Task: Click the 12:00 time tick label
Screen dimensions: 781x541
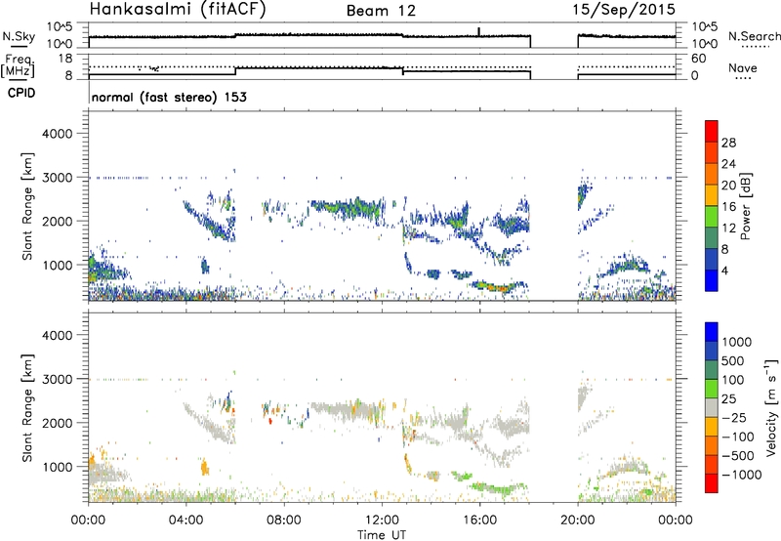Action: [382, 520]
